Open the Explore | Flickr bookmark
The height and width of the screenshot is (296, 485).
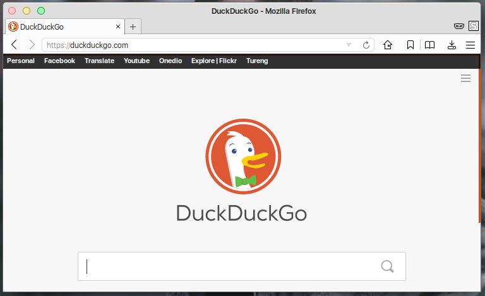213,61
